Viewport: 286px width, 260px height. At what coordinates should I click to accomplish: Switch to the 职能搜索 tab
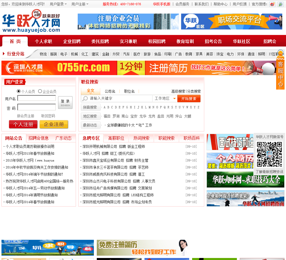[166, 138]
